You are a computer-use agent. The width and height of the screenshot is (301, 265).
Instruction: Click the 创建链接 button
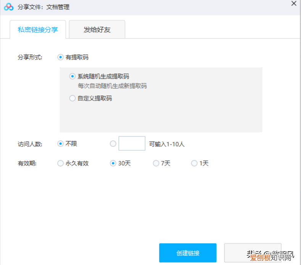[188, 253]
